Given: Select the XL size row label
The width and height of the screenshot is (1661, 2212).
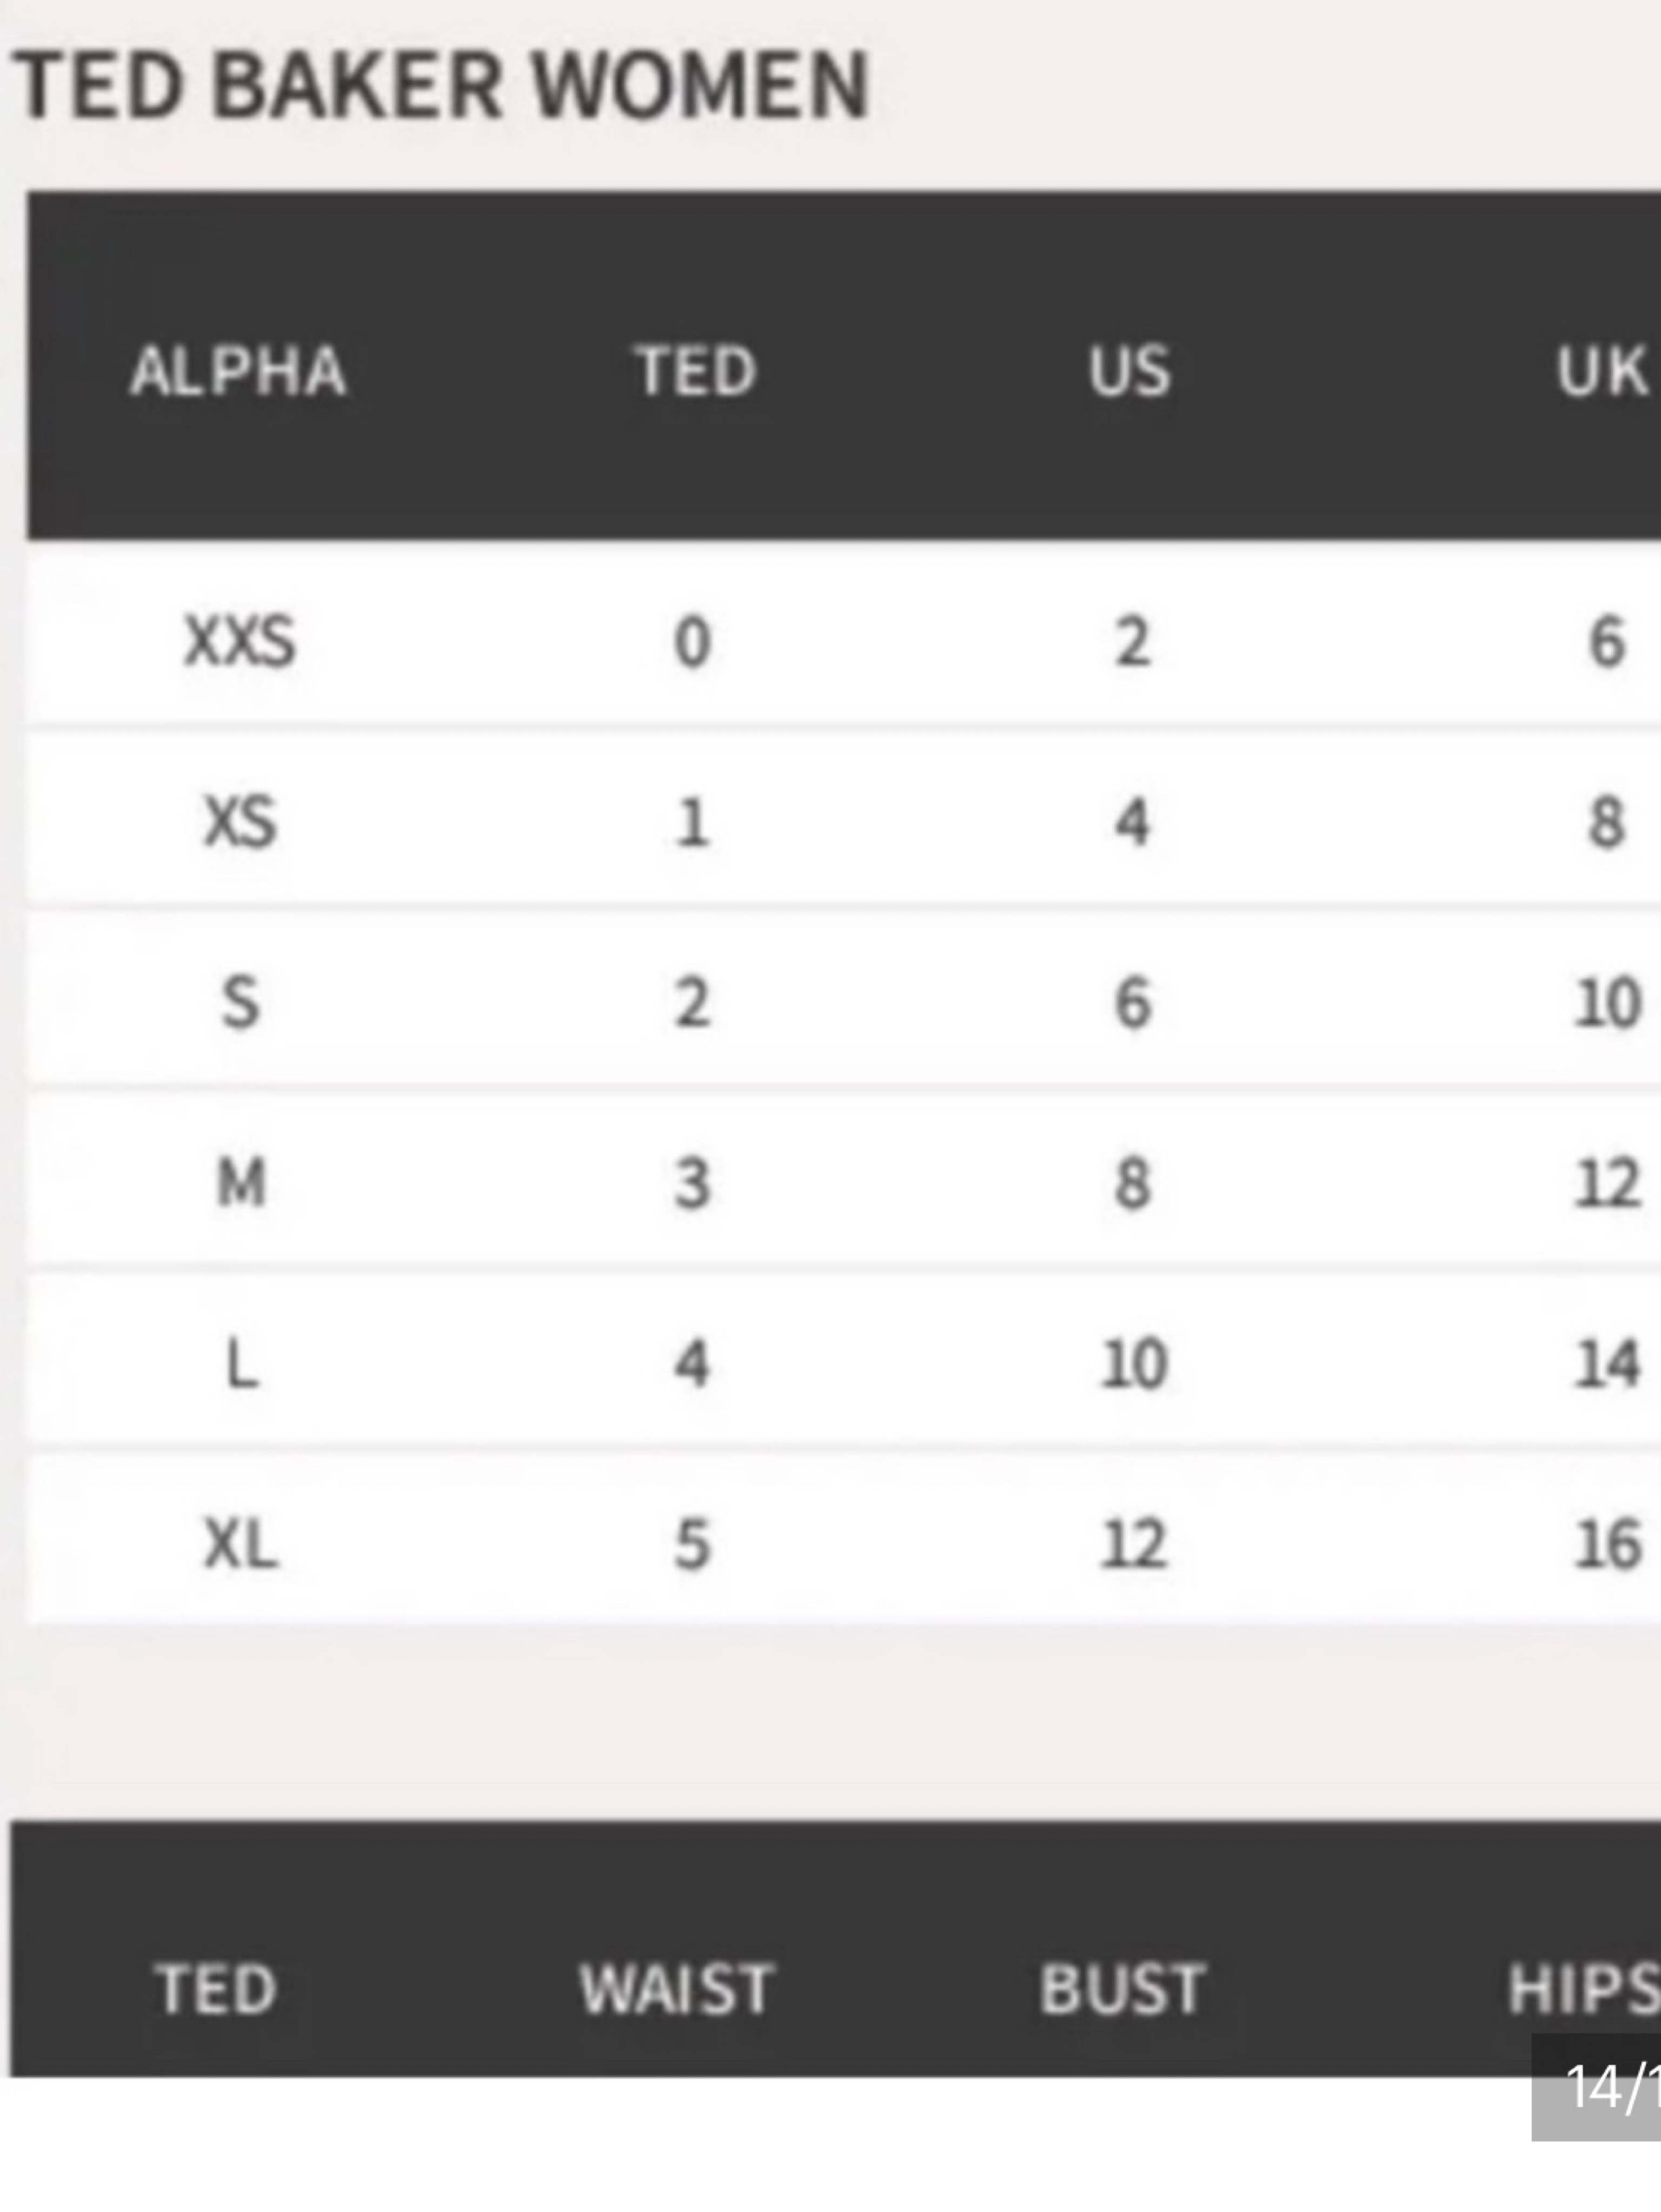Looking at the screenshot, I should point(241,1544).
